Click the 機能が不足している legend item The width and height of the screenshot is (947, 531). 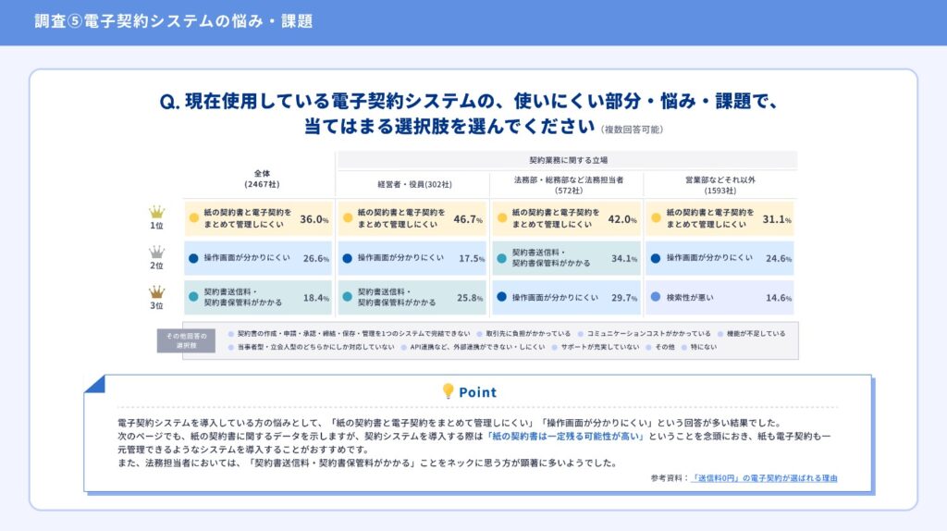point(752,333)
